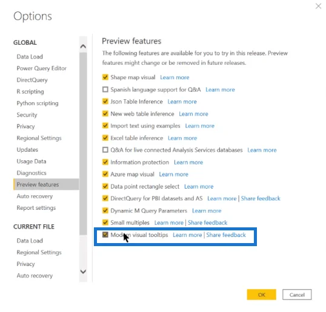
Task: Close the Options dialog with X
Action: [318, 6]
